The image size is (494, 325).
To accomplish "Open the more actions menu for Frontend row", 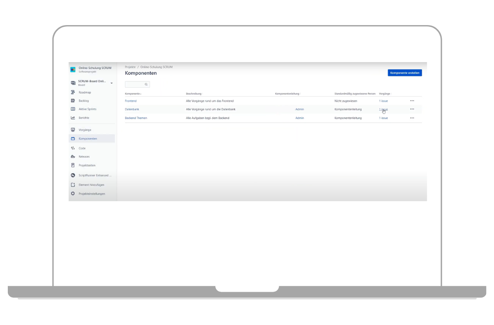I will 412,101.
